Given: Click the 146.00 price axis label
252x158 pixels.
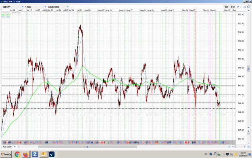Looking at the screenshot, I should coord(241,112).
